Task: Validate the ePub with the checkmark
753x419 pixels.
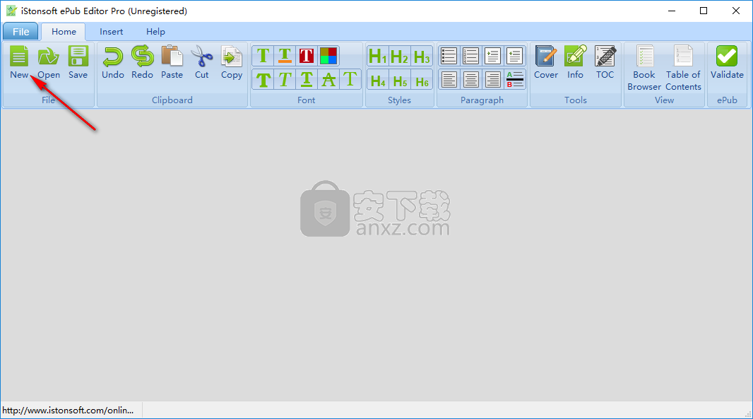Action: [727, 62]
